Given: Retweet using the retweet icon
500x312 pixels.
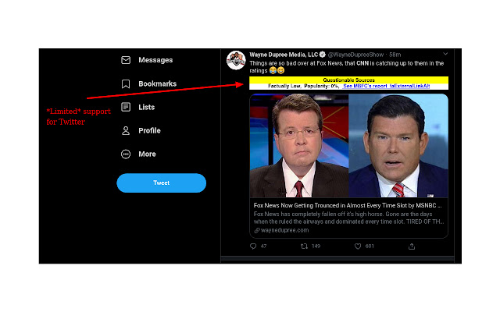Looking at the screenshot, I should pyautogui.click(x=304, y=246).
